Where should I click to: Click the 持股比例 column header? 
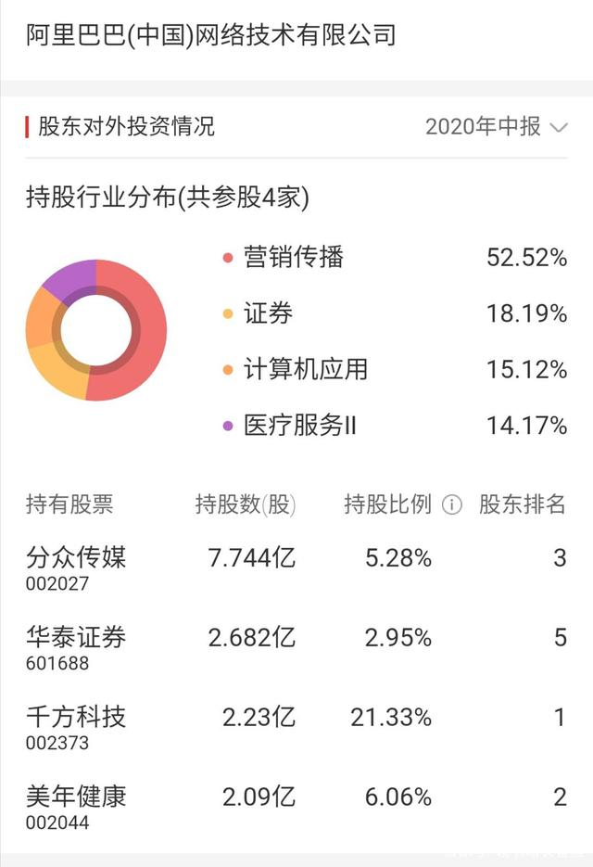point(387,504)
